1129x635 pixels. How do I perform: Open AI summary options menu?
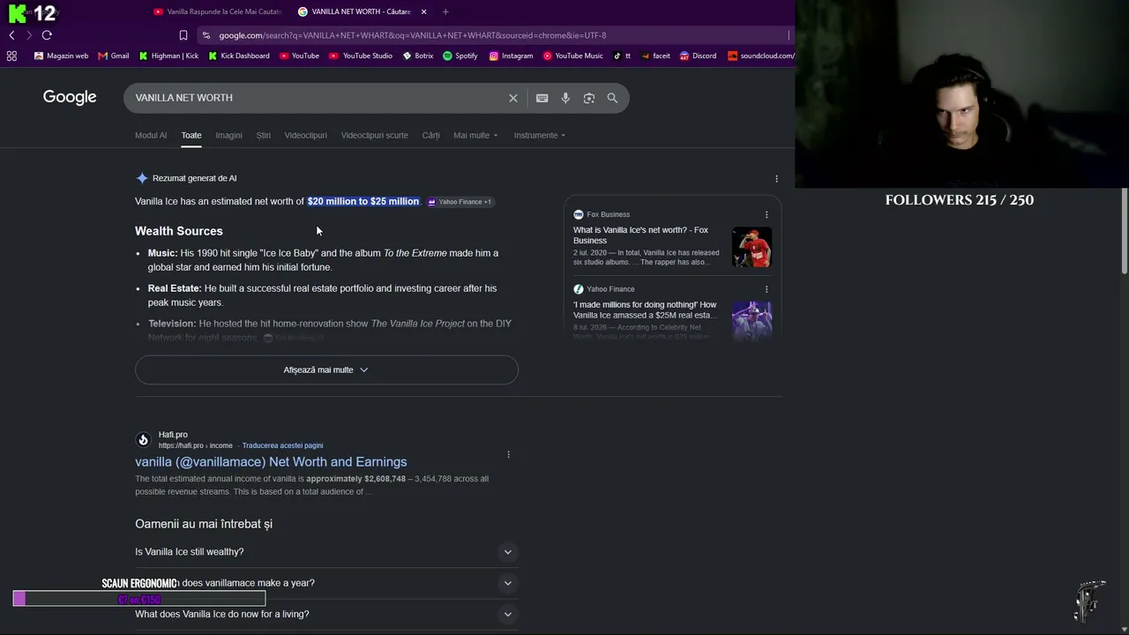click(776, 178)
